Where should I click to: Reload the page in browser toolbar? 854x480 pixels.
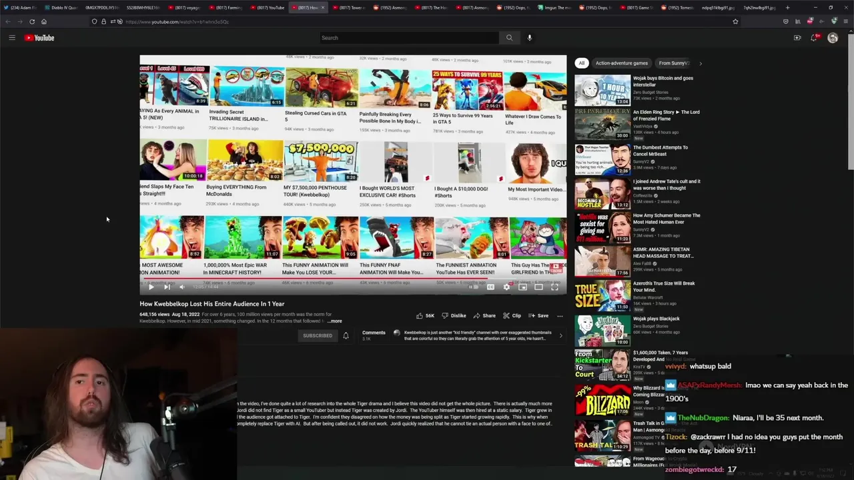[x=32, y=21]
